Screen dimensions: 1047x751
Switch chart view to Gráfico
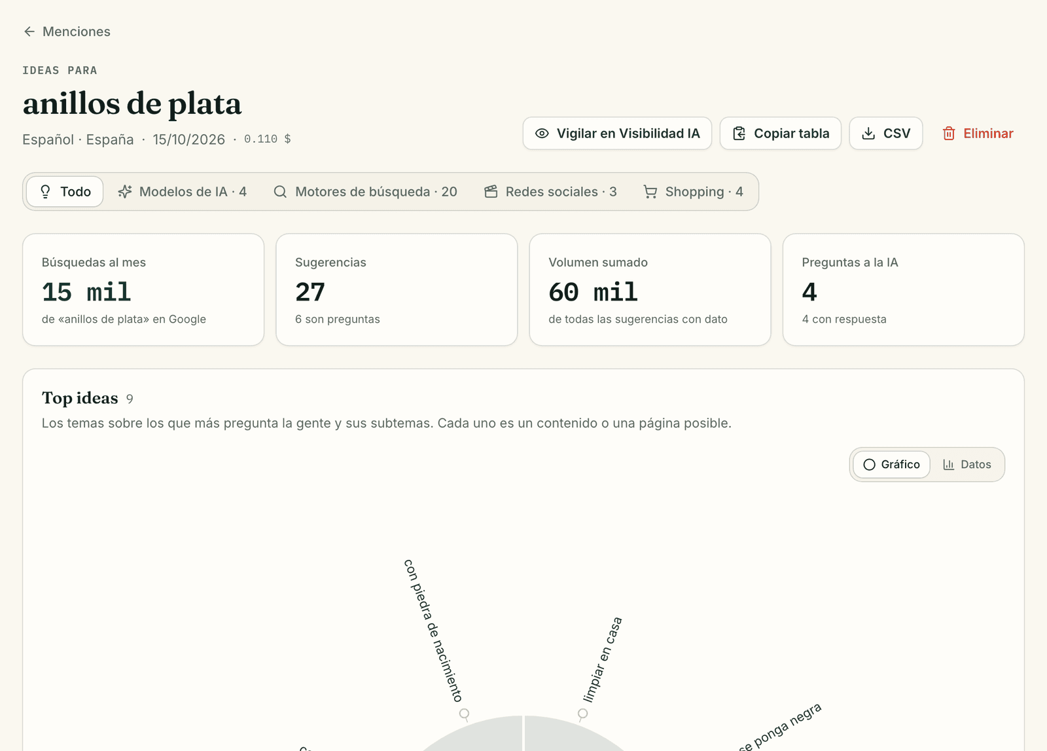pyautogui.click(x=891, y=465)
